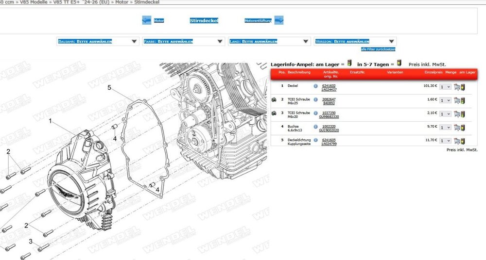Click stock traffic light in M6x20 row

point(463,114)
